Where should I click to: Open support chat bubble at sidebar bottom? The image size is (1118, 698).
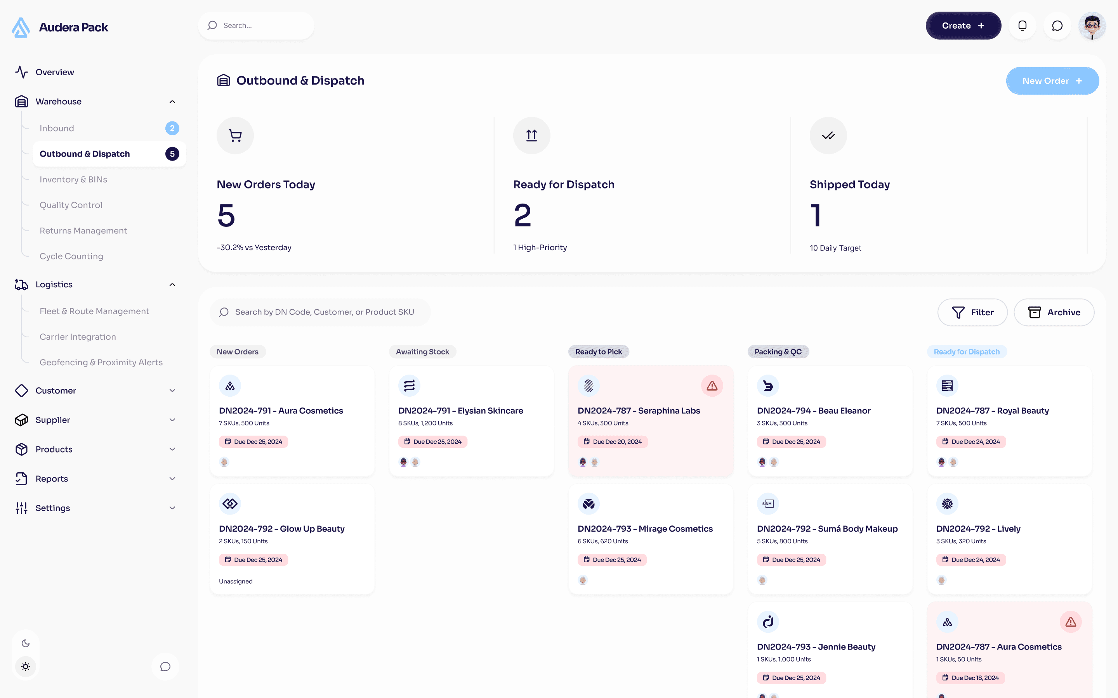[165, 666]
